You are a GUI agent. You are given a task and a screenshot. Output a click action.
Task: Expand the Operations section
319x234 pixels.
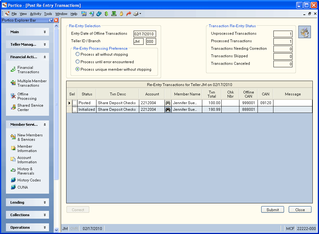click(x=27, y=227)
